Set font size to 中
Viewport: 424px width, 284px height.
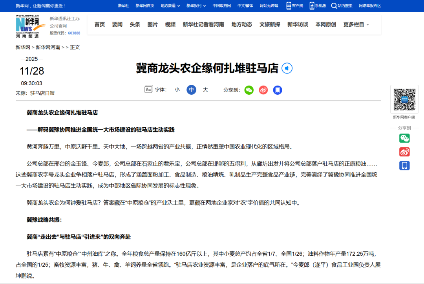coord(191,90)
